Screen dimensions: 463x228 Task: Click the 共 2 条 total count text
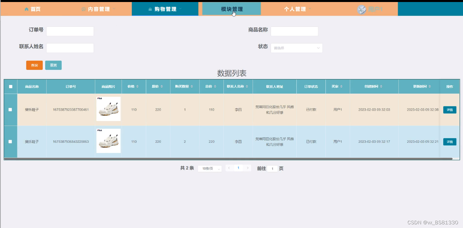pyautogui.click(x=187, y=168)
